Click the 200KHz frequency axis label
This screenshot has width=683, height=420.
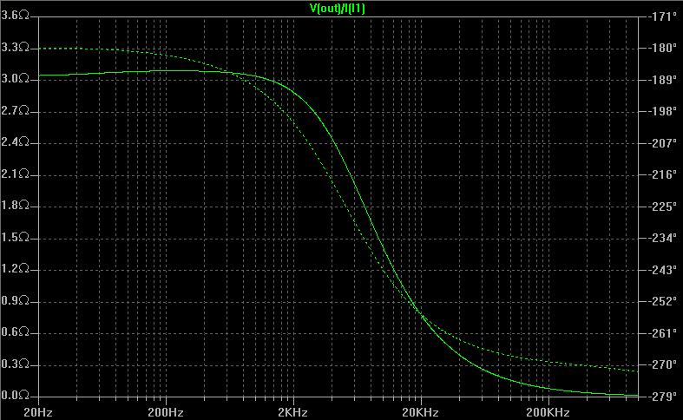click(548, 412)
